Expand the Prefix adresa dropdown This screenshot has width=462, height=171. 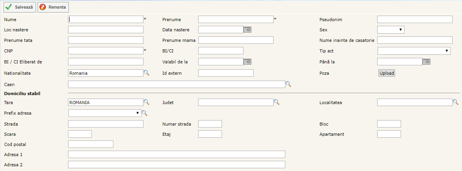tap(104, 113)
